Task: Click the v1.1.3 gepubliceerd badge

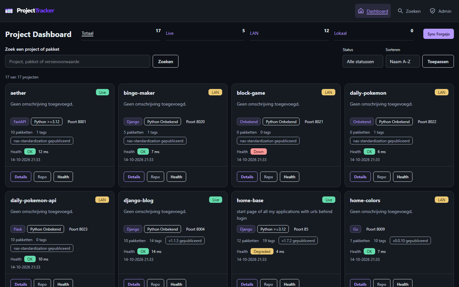Action: (185, 240)
